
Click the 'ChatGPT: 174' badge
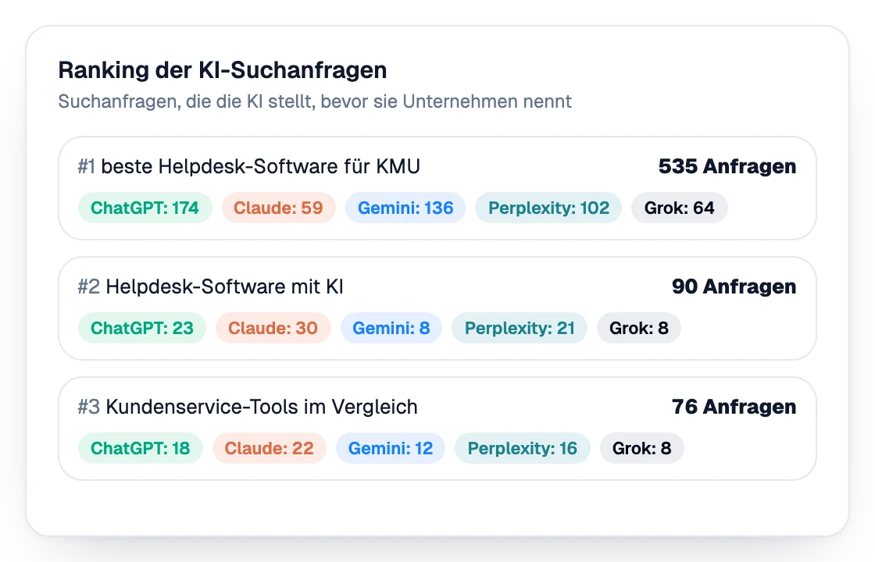coord(145,208)
